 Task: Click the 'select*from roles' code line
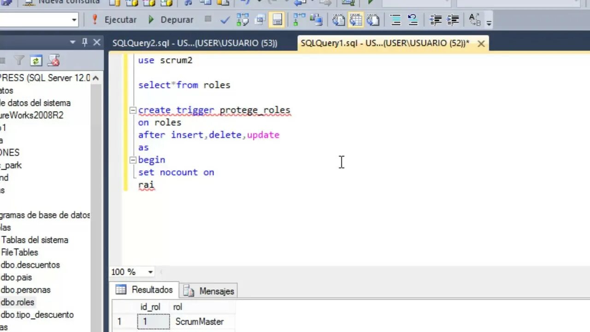coord(184,85)
